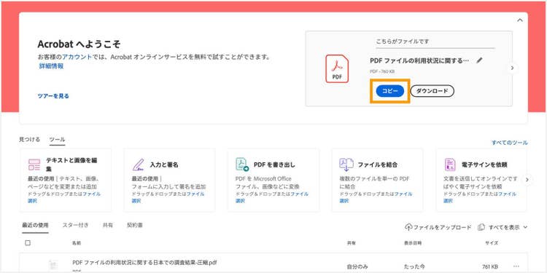Viewport: 547px width, 273px height.
Task: Click the PDF を書き出し icon
Action: [242, 165]
